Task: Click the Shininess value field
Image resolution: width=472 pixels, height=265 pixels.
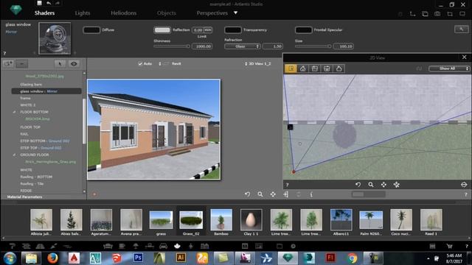Action: [202, 46]
